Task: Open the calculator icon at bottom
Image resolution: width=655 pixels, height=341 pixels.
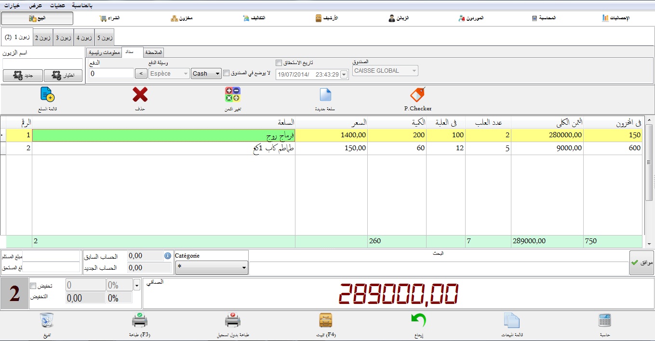Action: 604,320
